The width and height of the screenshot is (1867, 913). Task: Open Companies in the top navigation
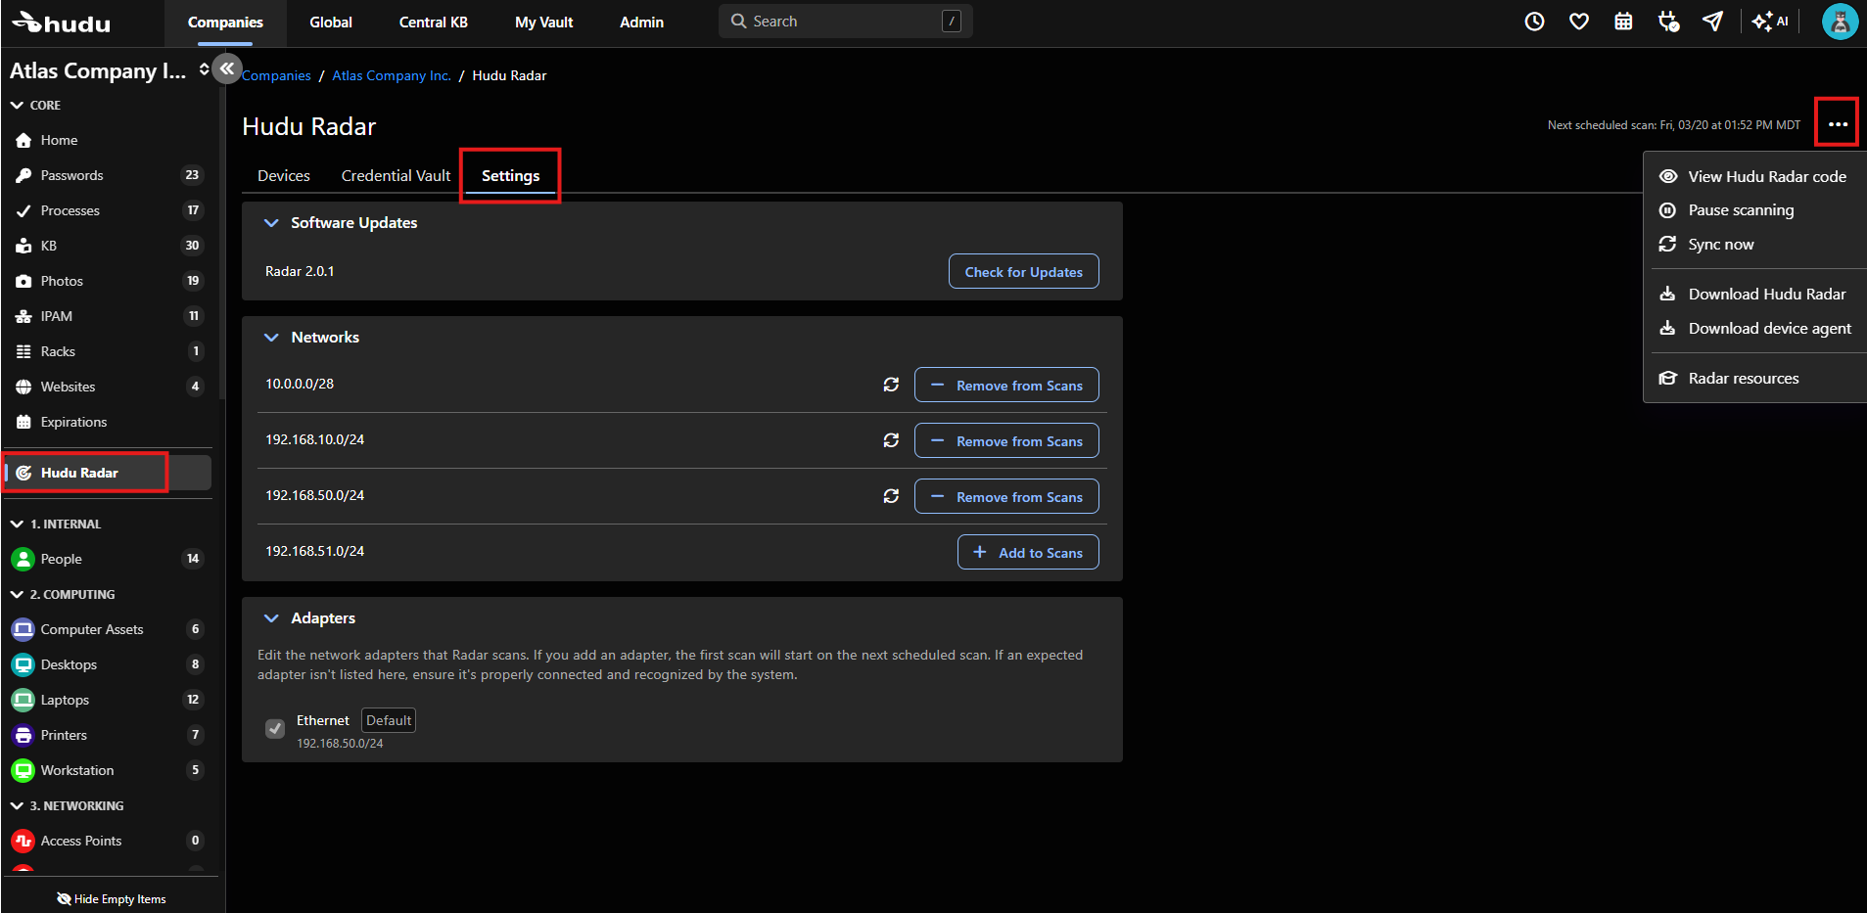click(225, 22)
